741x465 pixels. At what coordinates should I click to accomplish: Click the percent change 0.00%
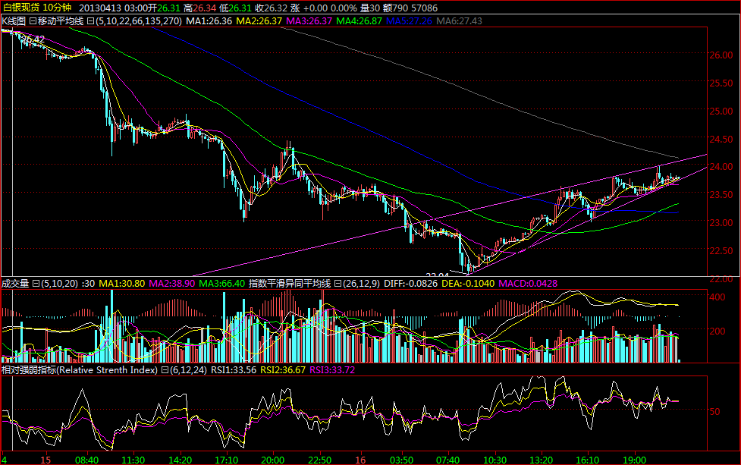tap(344, 8)
